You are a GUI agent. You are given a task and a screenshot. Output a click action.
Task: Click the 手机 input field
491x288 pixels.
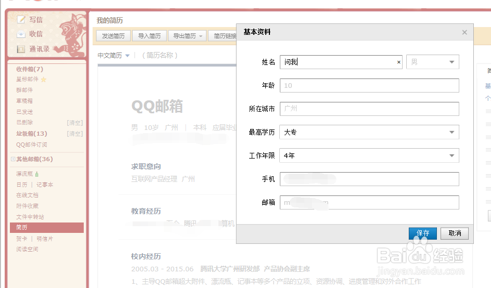(369, 179)
